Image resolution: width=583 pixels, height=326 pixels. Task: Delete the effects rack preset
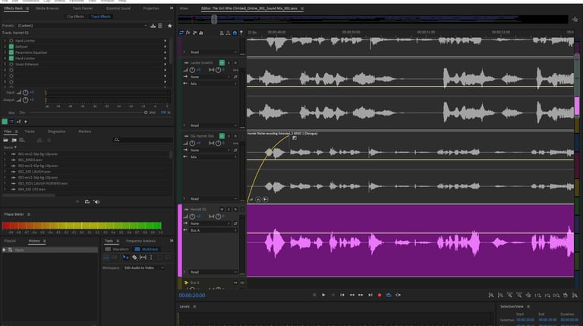point(162,25)
